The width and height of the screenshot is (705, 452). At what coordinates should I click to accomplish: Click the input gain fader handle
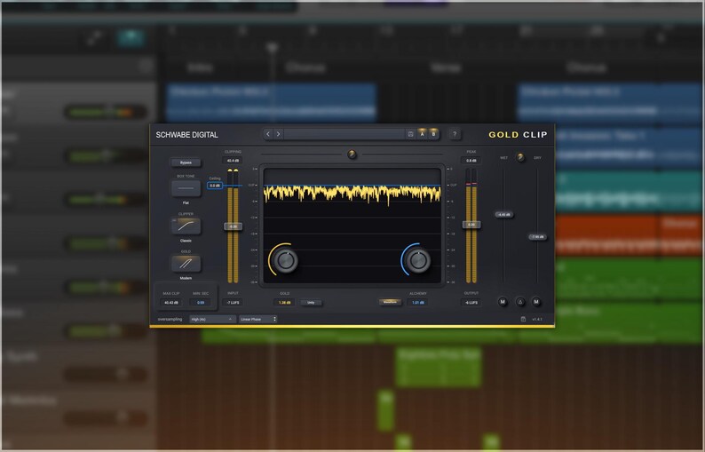(x=233, y=226)
